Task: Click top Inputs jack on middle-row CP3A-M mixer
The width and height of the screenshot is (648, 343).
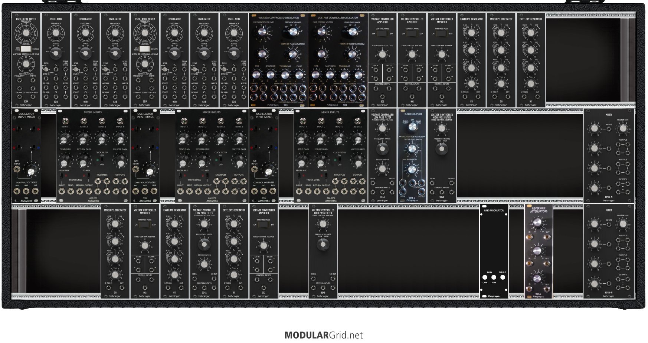Action: coord(609,129)
